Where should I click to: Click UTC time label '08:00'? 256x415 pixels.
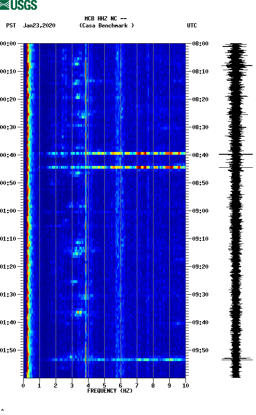tap(200, 43)
